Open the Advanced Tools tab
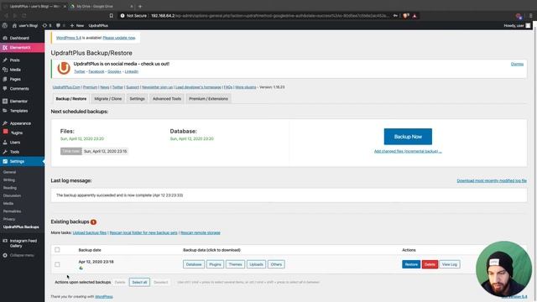The image size is (537, 302). (167, 99)
